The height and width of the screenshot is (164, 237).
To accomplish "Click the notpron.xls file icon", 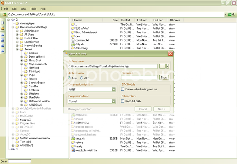I will click(x=73, y=115).
